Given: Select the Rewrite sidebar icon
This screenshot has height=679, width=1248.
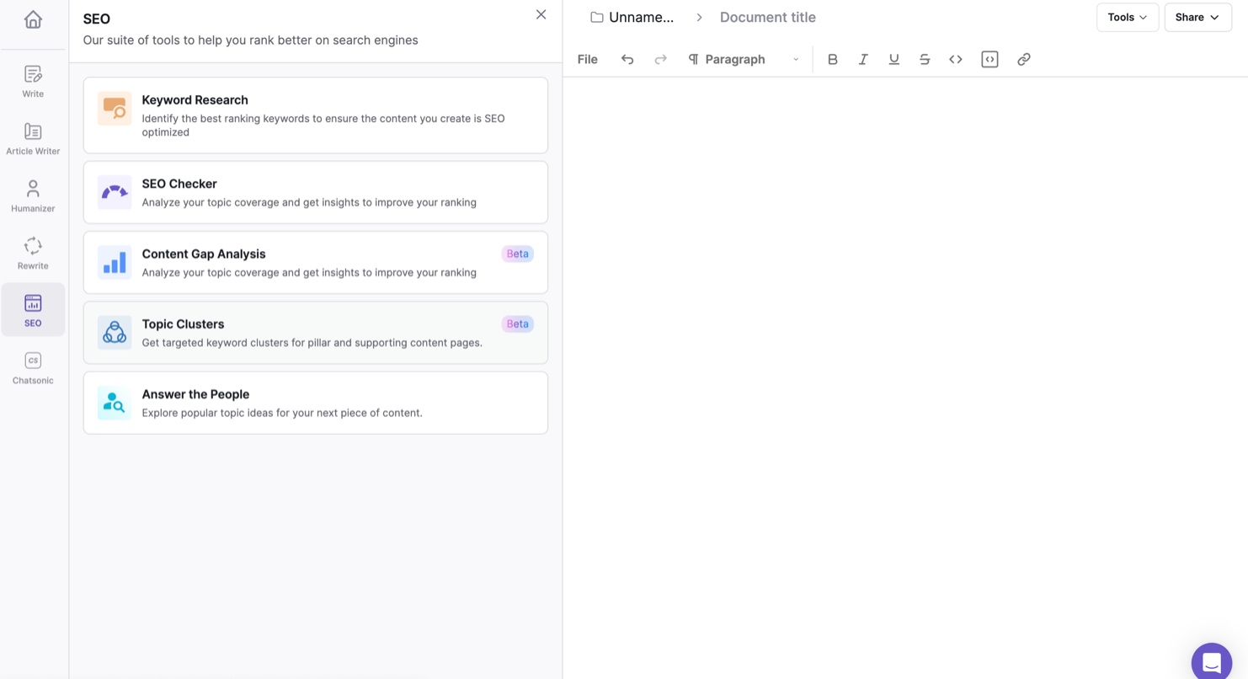Looking at the screenshot, I should tap(32, 252).
